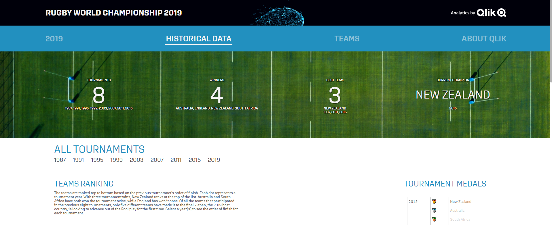Image resolution: width=552 pixels, height=225 pixels.
Task: Click the Qlik logo in header
Action: pos(491,13)
